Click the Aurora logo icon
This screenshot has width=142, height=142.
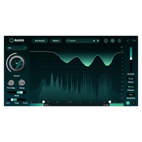[x=11, y=40]
